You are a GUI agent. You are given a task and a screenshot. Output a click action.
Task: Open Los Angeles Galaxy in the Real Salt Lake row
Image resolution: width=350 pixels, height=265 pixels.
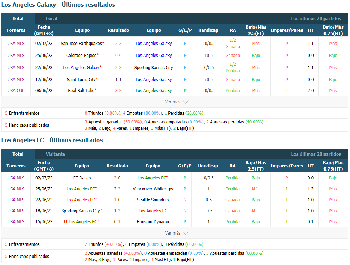pyautogui.click(x=154, y=91)
